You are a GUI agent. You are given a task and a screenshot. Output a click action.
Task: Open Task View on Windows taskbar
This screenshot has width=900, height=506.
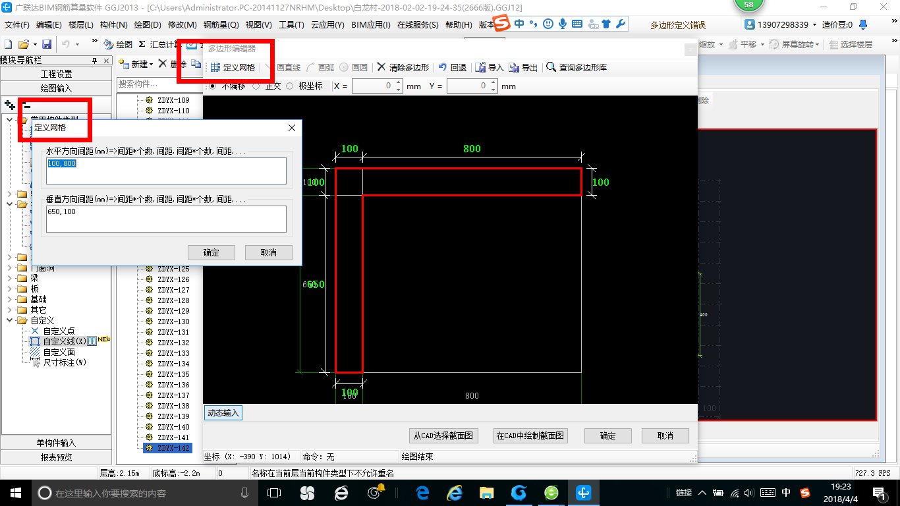click(x=274, y=492)
